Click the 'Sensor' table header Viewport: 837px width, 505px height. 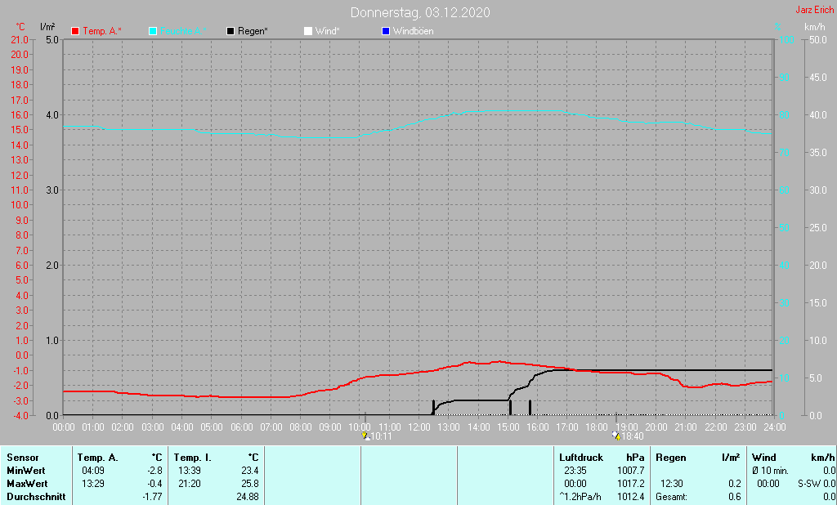(22, 458)
